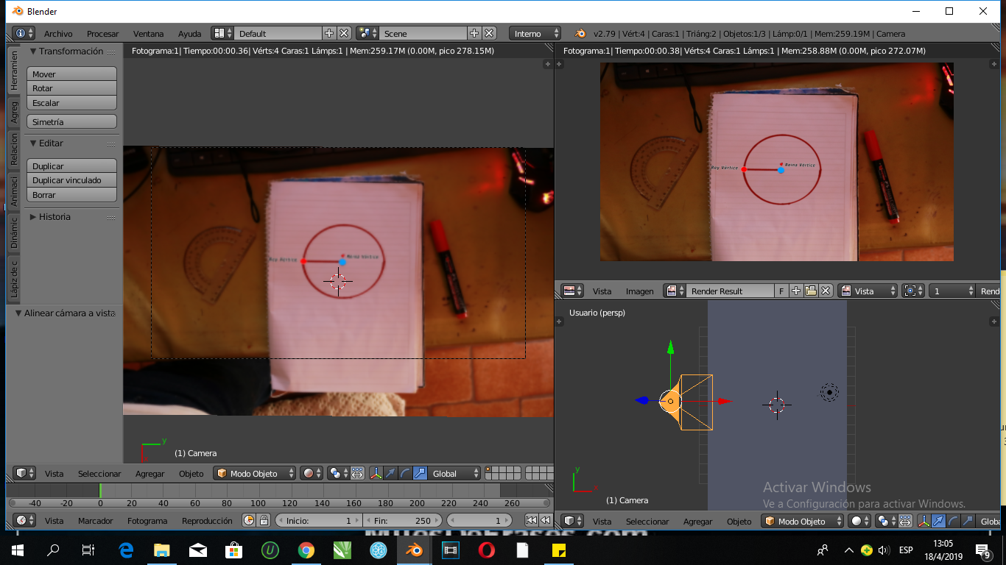Click the Rotar button

72,88
